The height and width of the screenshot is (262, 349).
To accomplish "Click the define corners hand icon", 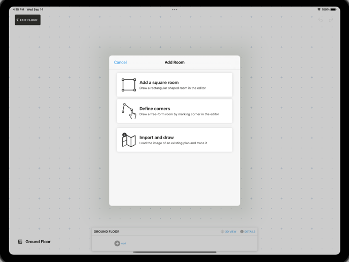I will [x=129, y=111].
